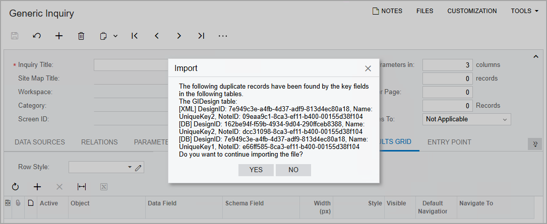This screenshot has height=224, width=547.
Task: Delete the current inquiry record
Action: (x=81, y=36)
